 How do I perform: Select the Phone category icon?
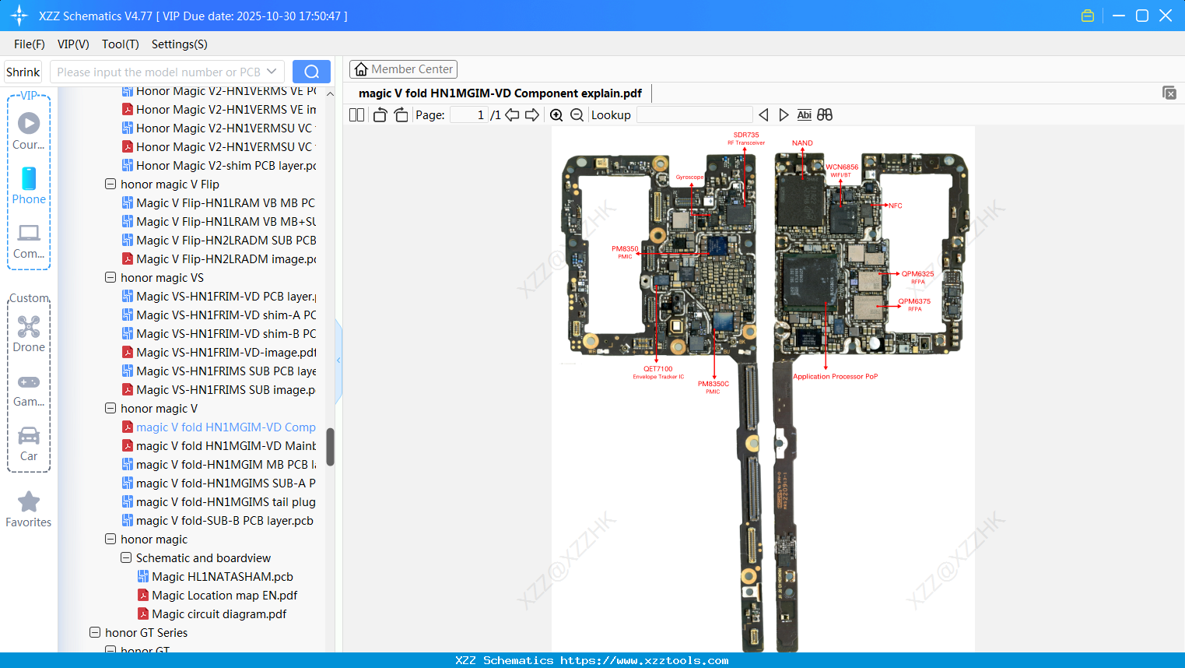29,185
